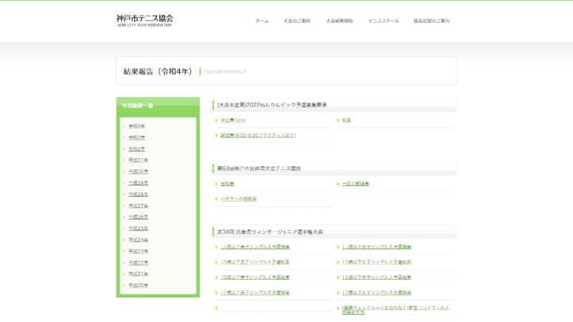
Task: Select 平成20年 in the year list
Action: tap(138, 285)
